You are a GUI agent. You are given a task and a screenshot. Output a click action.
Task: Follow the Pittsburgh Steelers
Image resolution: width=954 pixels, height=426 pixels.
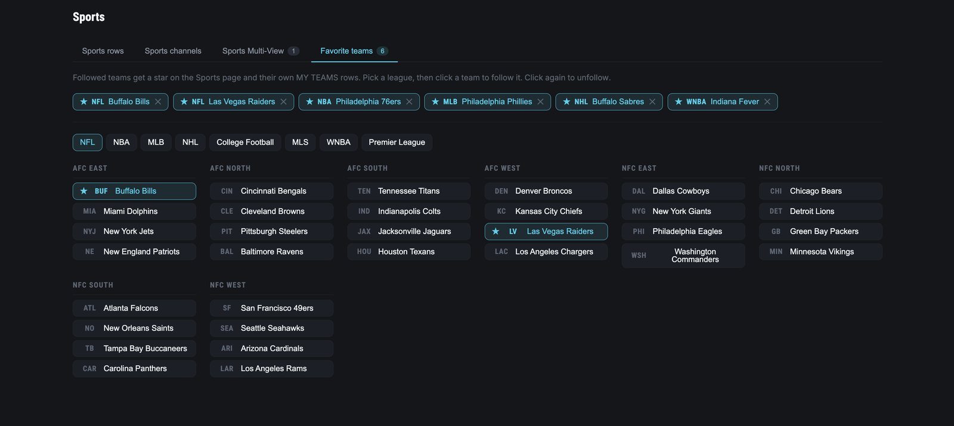[x=271, y=232]
